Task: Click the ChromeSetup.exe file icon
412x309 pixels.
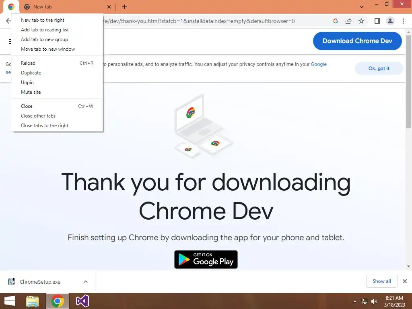Action: 11,281
